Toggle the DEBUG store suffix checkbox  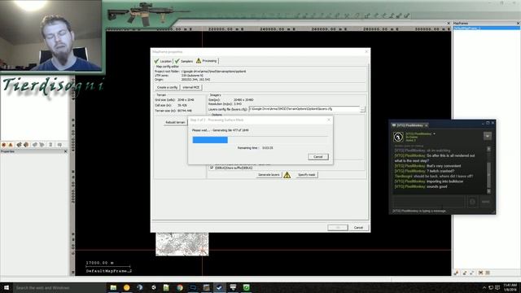(x=212, y=168)
